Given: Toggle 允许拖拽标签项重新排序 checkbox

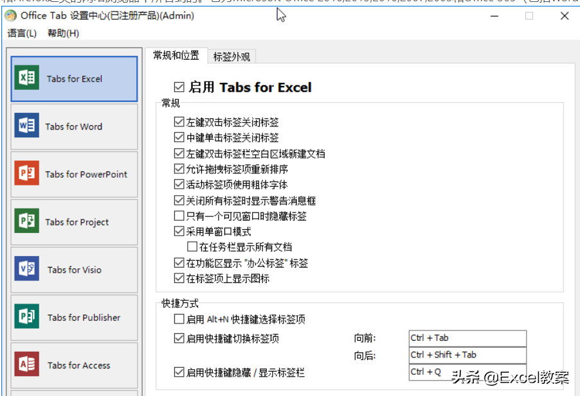Looking at the screenshot, I should [x=179, y=169].
